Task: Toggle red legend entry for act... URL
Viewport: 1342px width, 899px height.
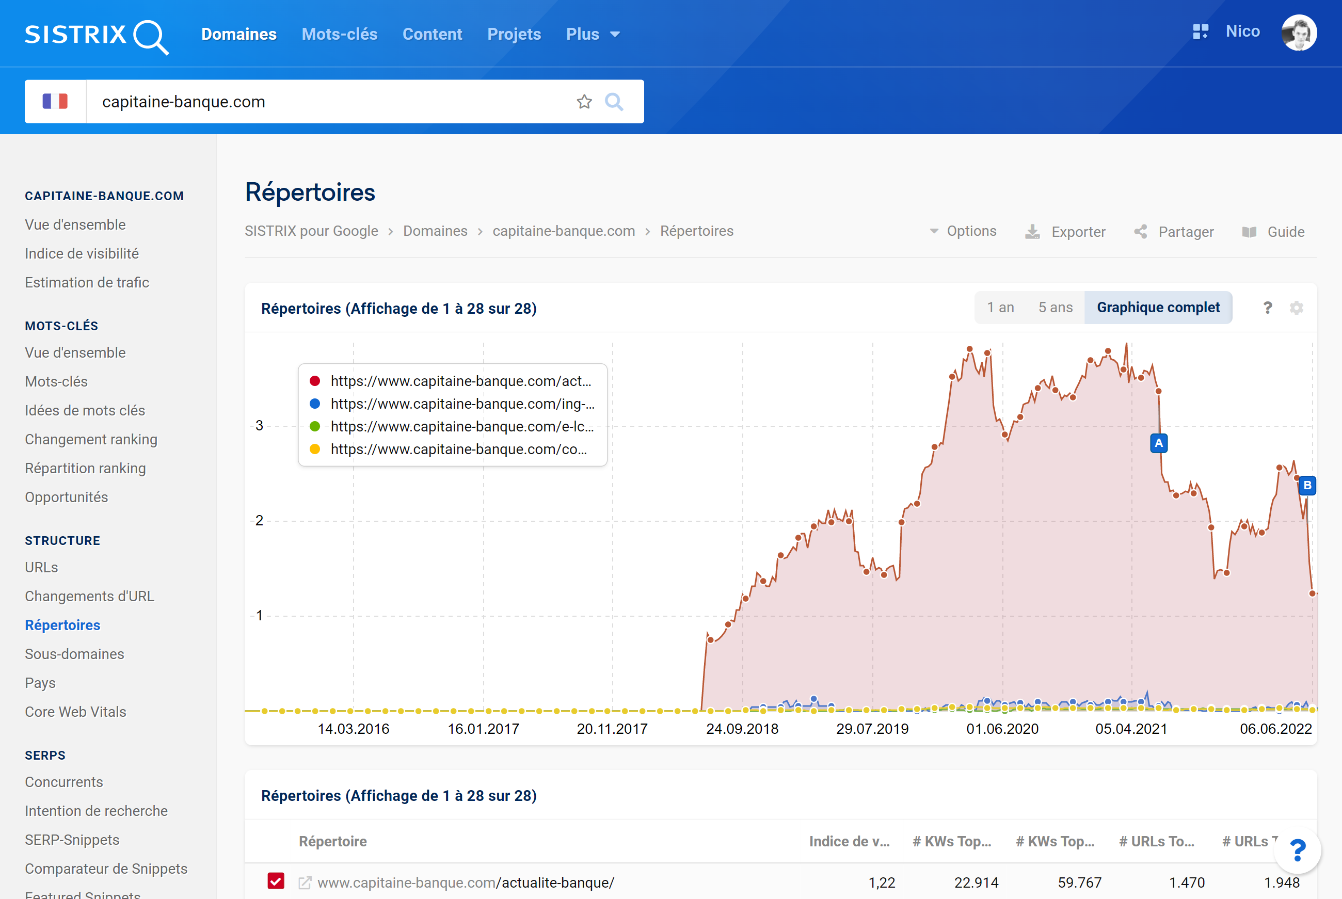Action: [x=451, y=381]
